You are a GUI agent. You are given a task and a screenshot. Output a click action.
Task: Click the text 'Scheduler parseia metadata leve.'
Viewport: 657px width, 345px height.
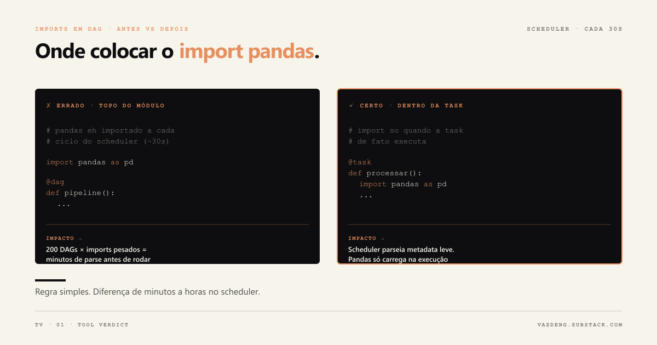click(401, 250)
